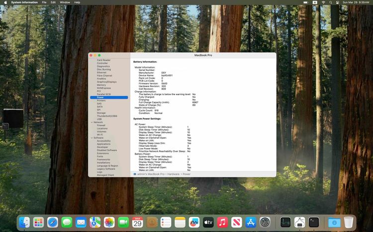Screen dimensions: 373x232
Task: Select Wi-Fi under Network in sidebar
Action: click(x=99, y=135)
